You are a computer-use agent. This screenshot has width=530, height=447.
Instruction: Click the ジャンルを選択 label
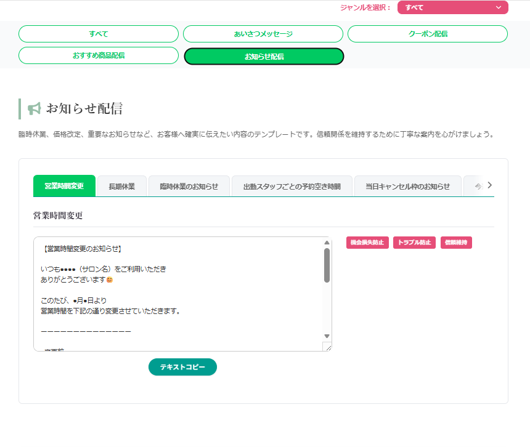coord(365,7)
